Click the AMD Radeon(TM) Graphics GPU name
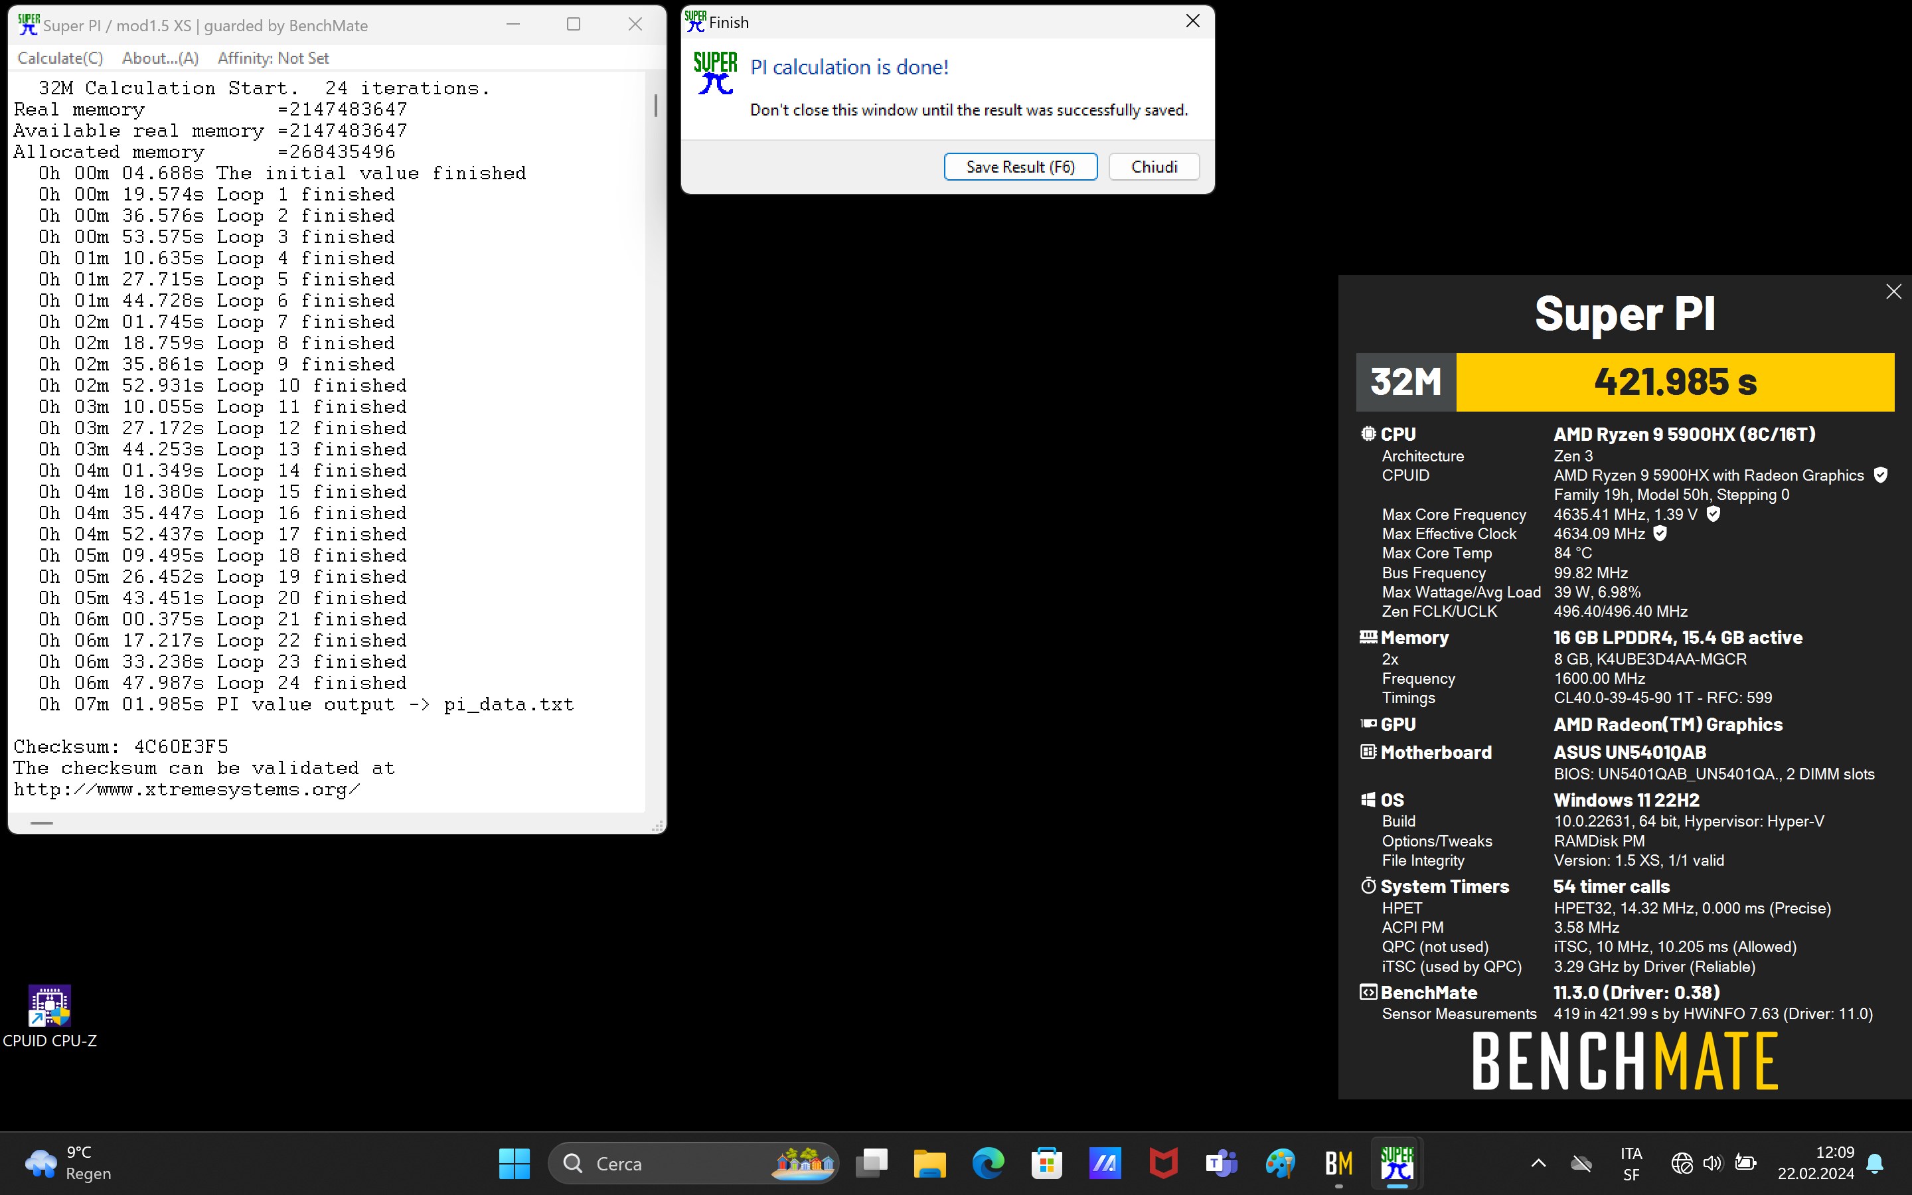Screen dimensions: 1912x1195 (1668, 724)
